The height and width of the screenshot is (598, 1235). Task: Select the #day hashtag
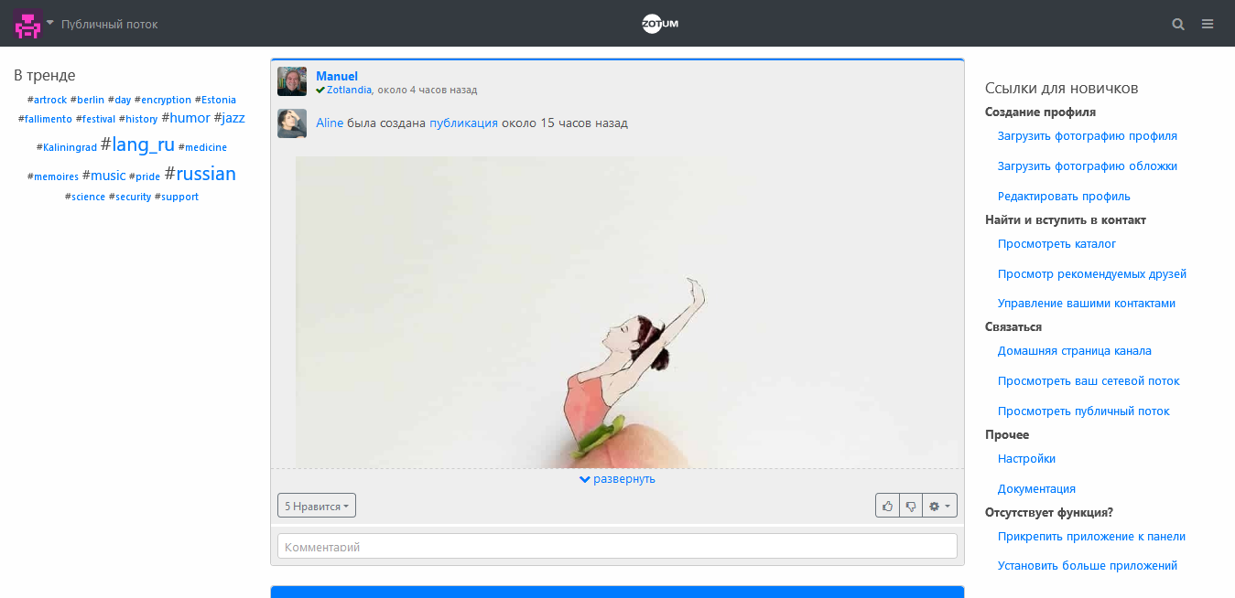tap(120, 100)
